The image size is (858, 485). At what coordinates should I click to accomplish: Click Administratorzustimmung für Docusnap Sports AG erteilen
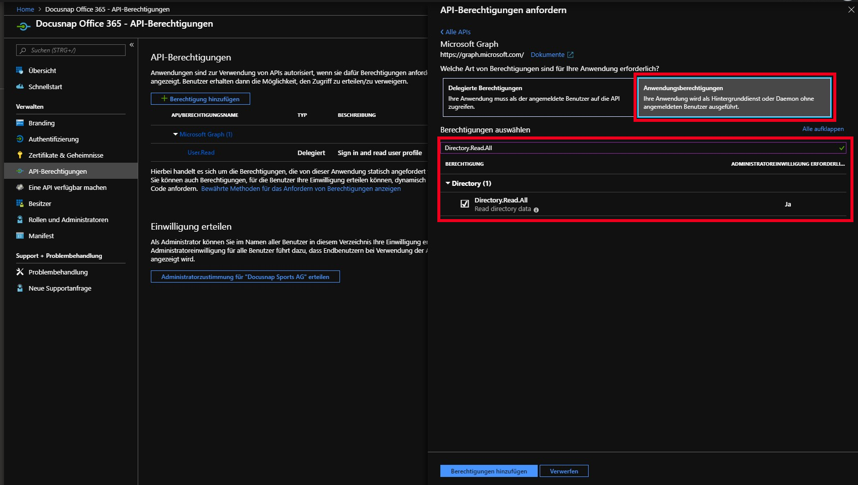[x=245, y=276]
